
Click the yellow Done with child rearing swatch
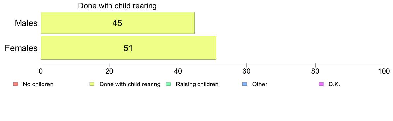pyautogui.click(x=92, y=84)
